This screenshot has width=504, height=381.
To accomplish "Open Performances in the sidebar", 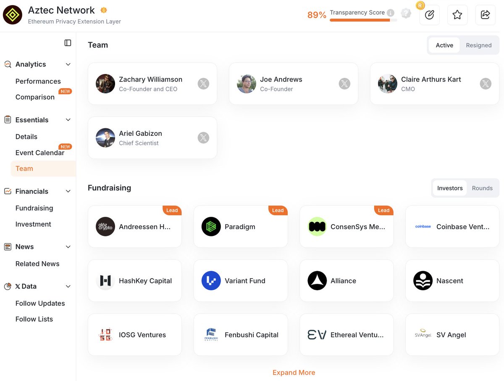I will click(38, 81).
